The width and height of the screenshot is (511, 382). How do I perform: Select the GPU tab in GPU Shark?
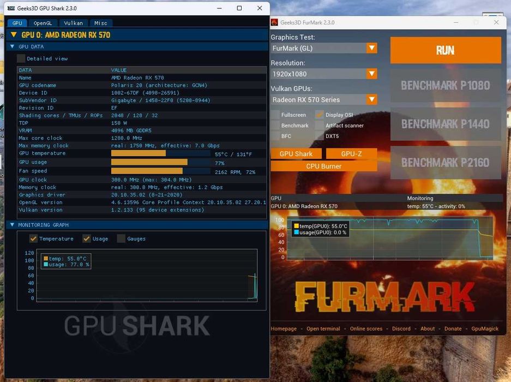point(17,23)
